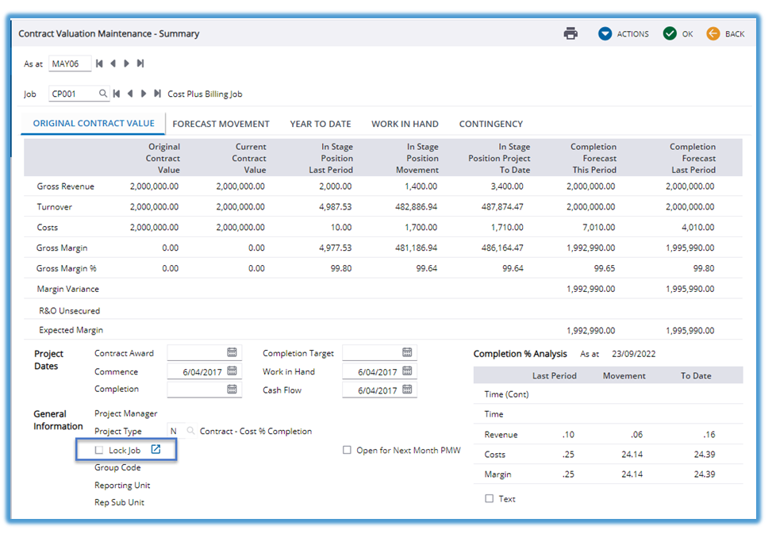Open the Contract Award date picker
Screen dimensions: 776x534
(232, 352)
